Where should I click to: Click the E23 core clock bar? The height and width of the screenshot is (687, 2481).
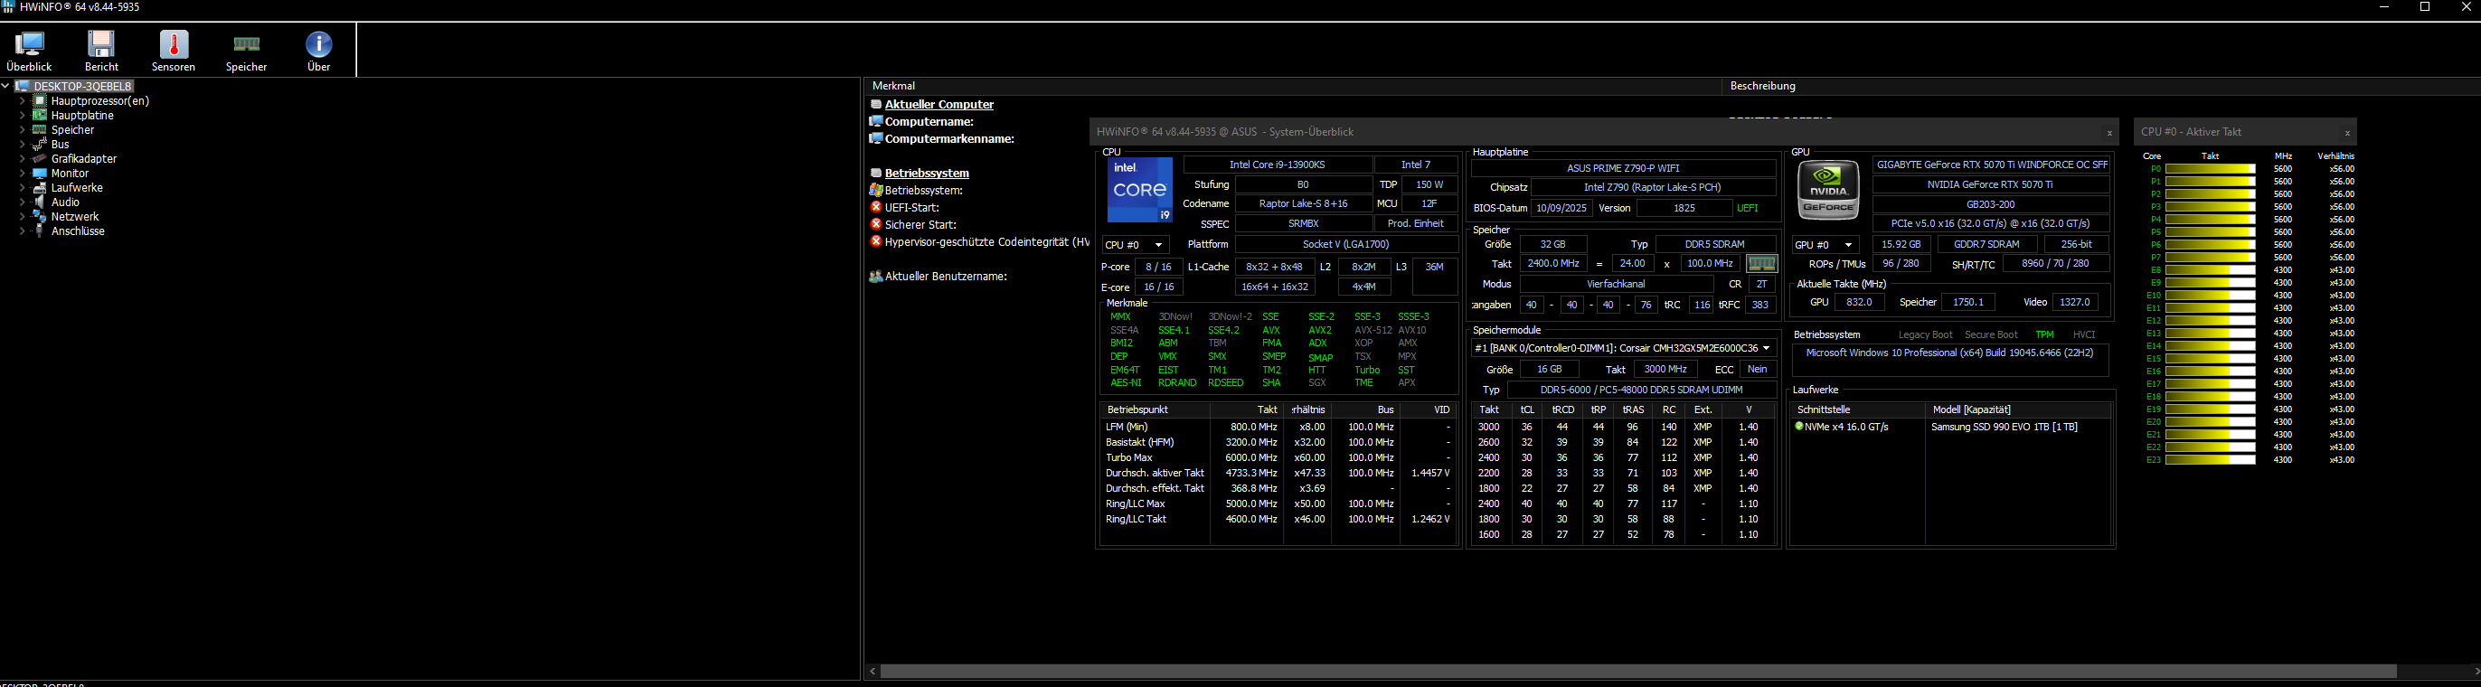pos(2211,459)
